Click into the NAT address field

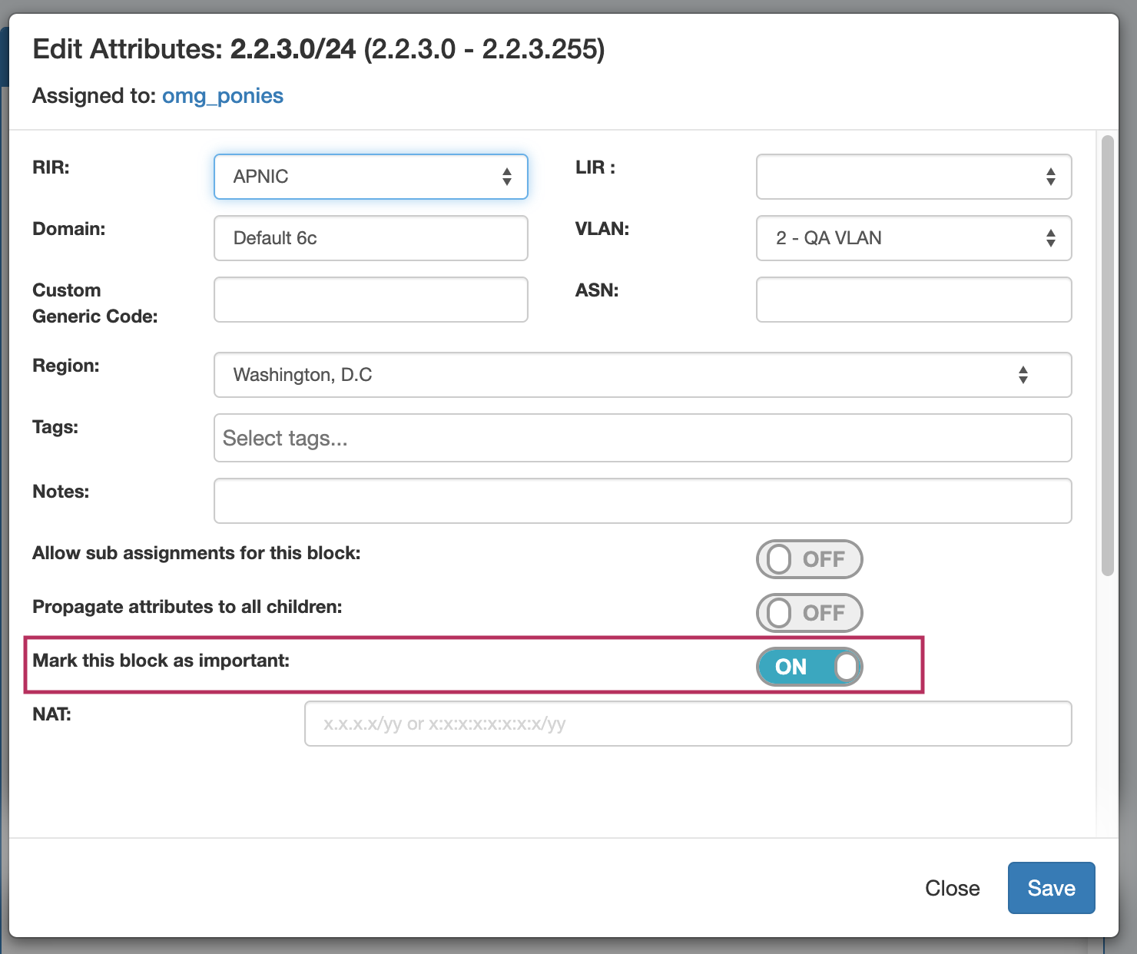pyautogui.click(x=688, y=724)
